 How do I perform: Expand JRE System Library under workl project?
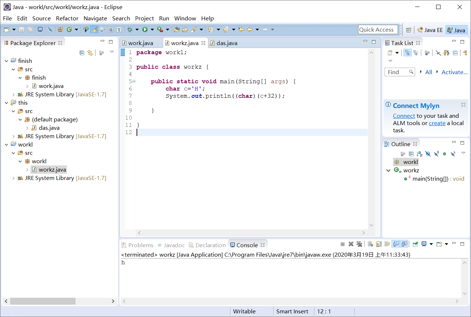click(x=13, y=178)
